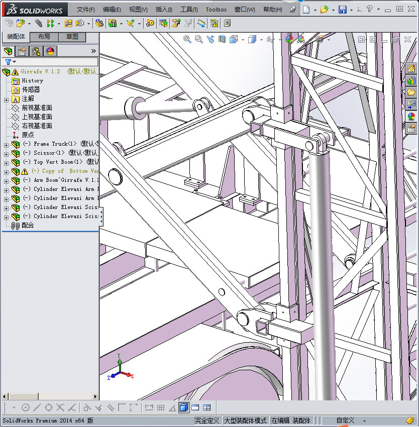Click the Save disk icon in title bar

click(342, 10)
